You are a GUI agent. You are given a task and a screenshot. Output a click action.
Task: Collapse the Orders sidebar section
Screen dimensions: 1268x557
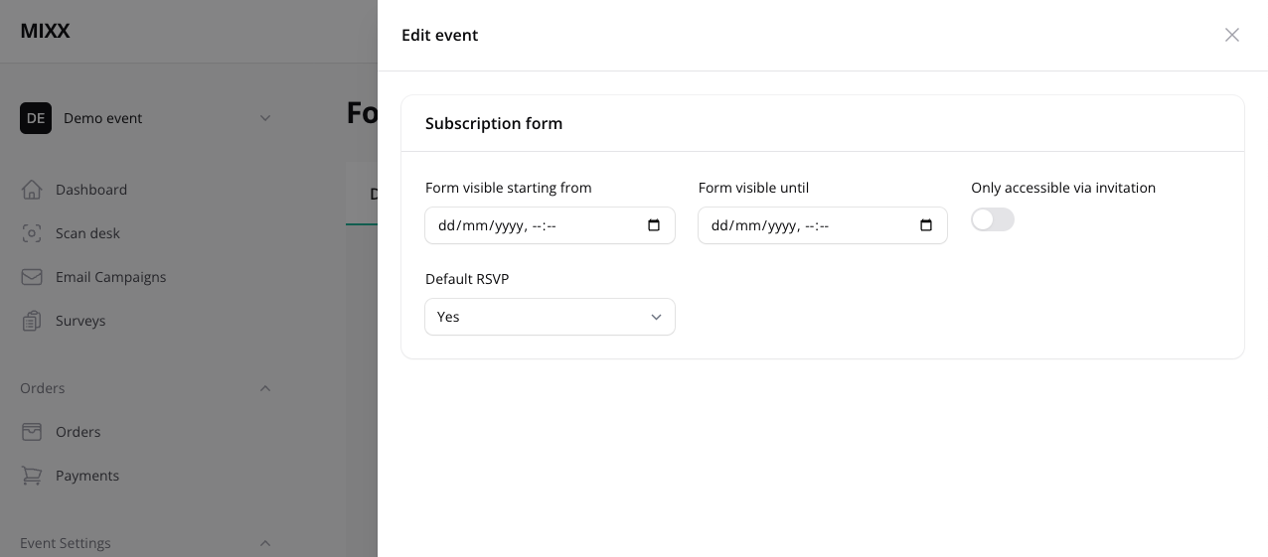coord(265,388)
